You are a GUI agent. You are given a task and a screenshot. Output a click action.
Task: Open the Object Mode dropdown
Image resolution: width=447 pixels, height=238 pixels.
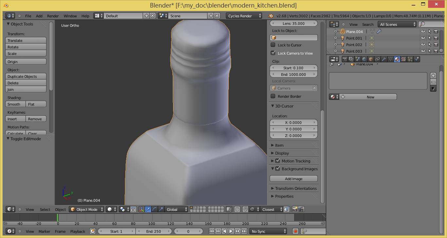point(86,209)
